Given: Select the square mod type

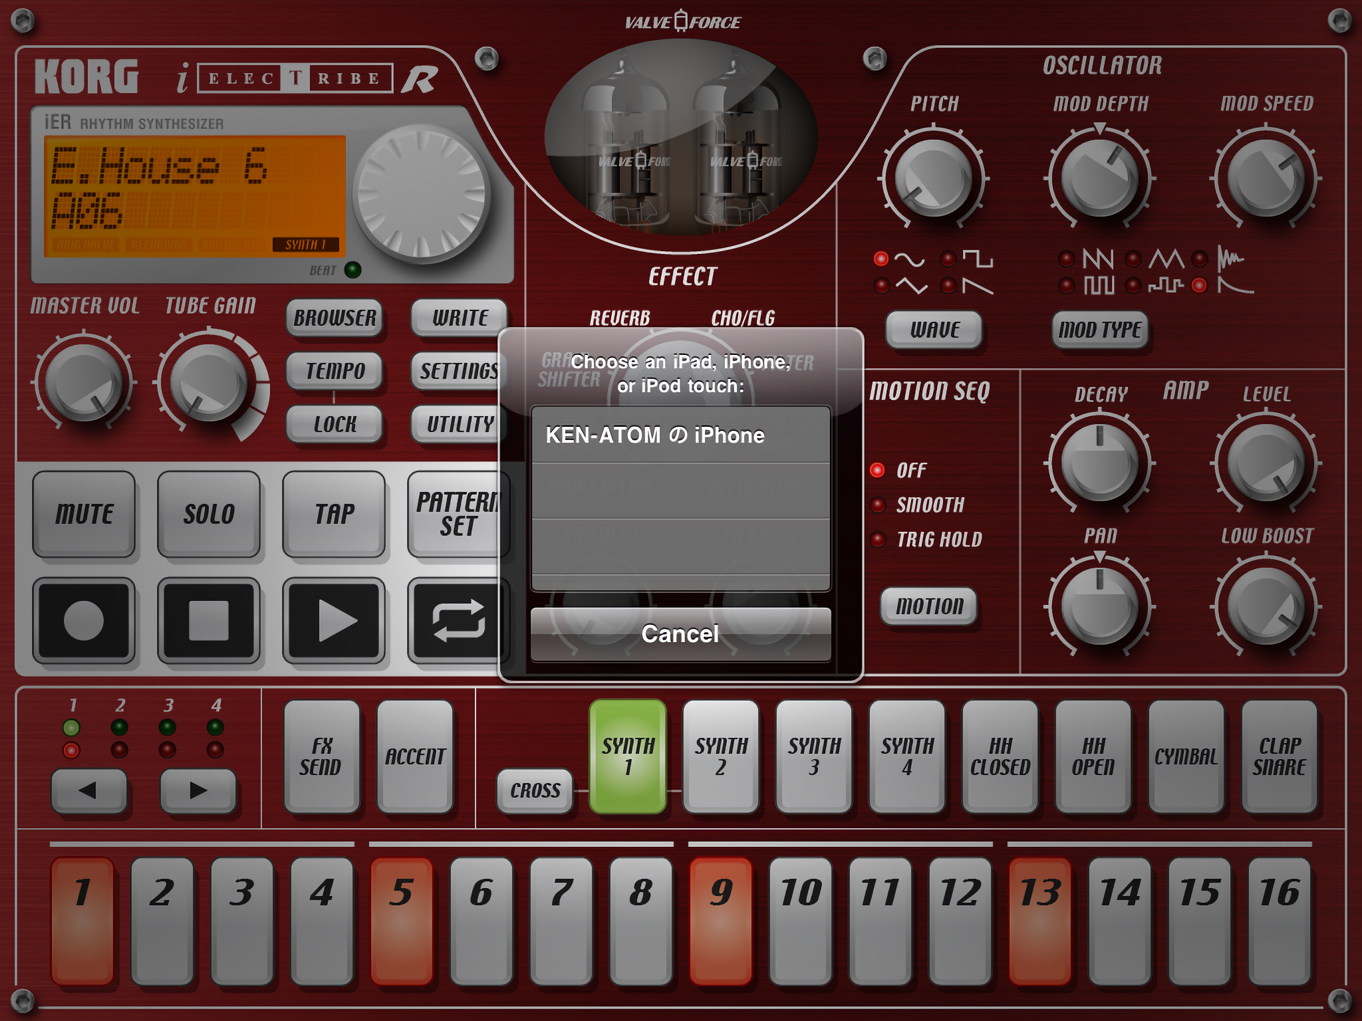Looking at the screenshot, I should 1066,286.
